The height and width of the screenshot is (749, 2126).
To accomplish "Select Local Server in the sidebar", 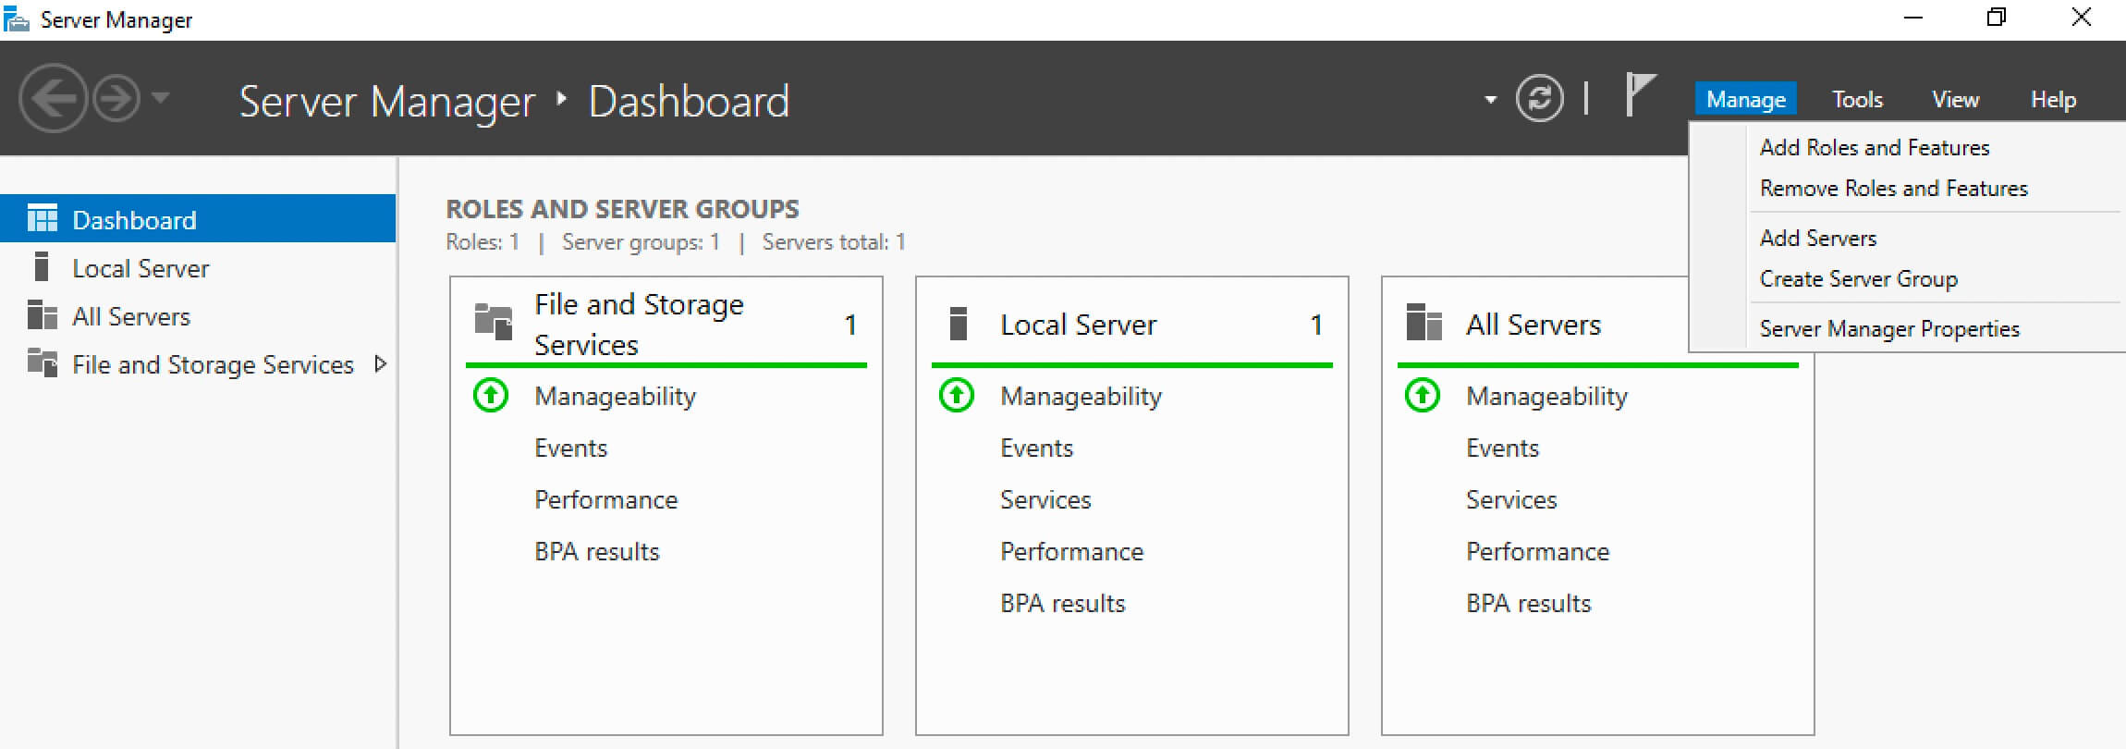I will 198,268.
